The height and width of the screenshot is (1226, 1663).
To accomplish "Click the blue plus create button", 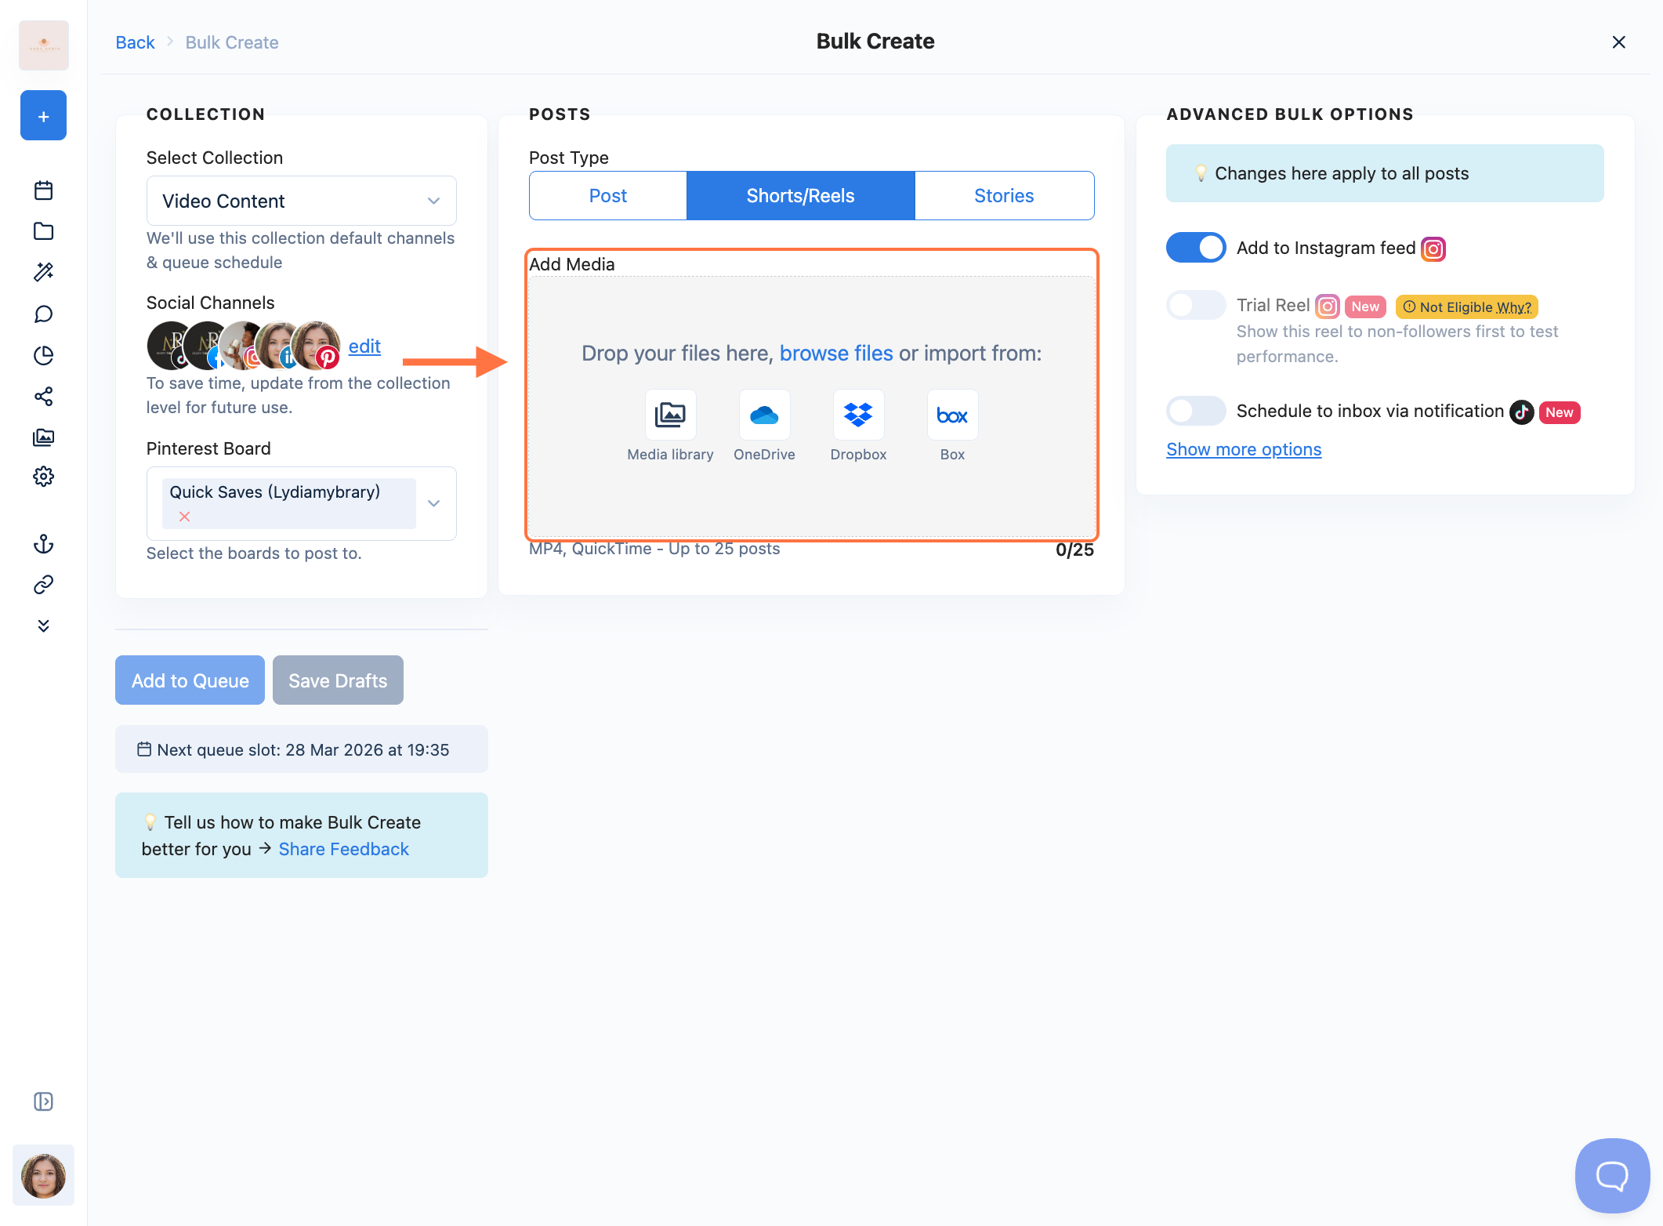I will click(x=44, y=116).
